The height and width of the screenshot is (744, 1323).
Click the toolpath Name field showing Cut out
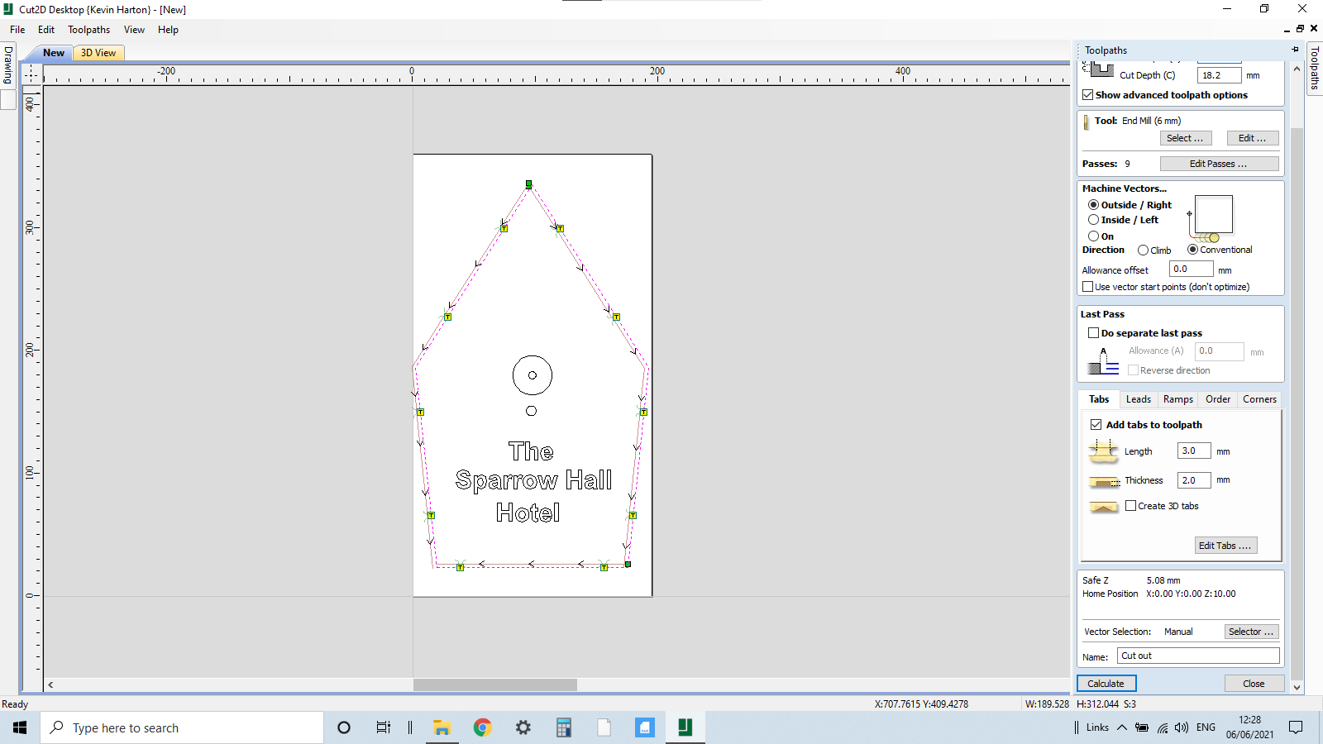1197,655
